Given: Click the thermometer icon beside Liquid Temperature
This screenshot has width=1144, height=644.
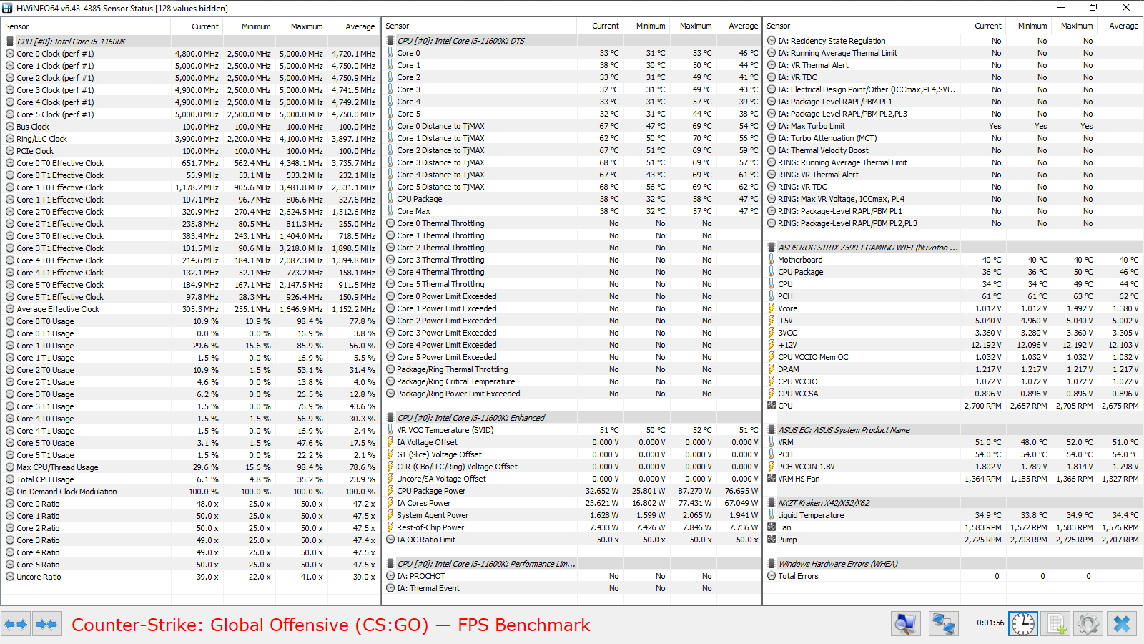Looking at the screenshot, I should pyautogui.click(x=771, y=515).
